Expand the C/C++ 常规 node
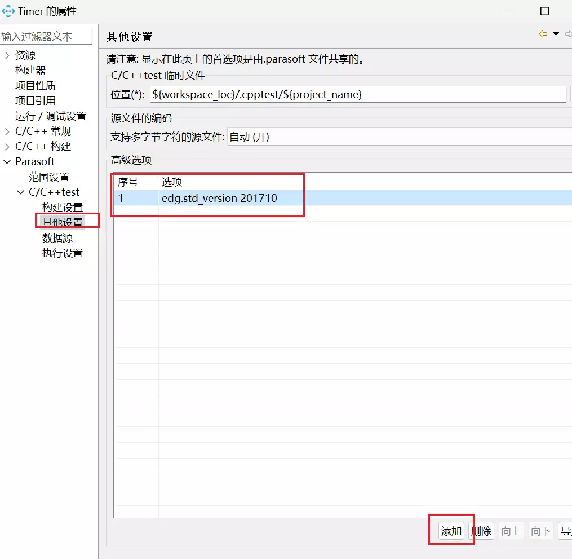Screen dimensions: 572x559 click(7, 131)
